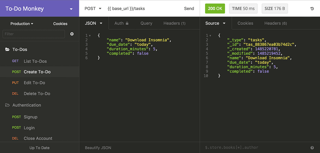Open the response Cookies tab

245,23
